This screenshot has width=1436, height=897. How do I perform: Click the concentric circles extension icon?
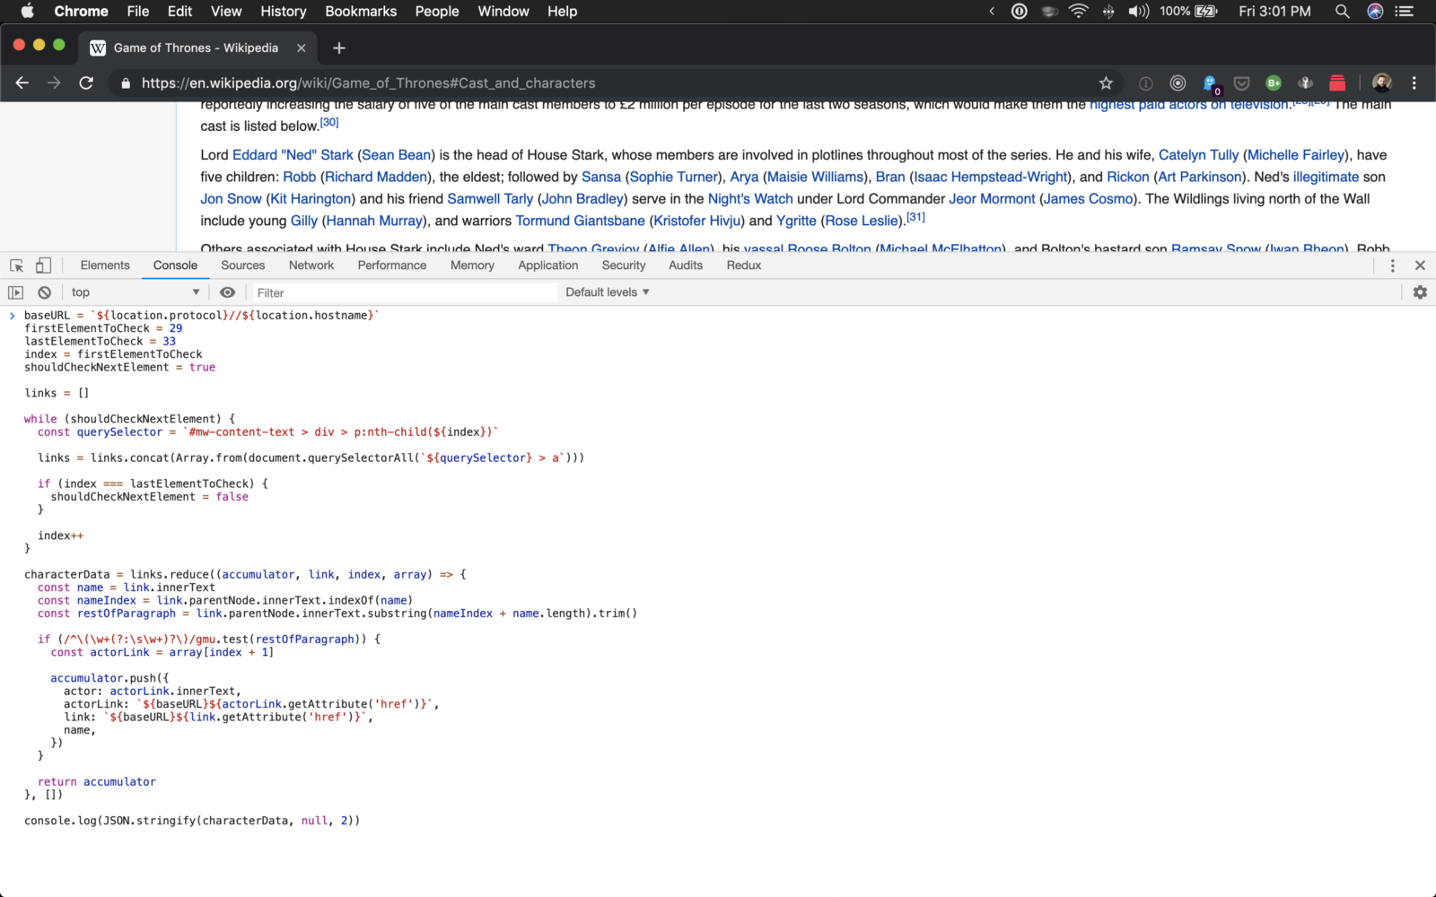click(1178, 83)
